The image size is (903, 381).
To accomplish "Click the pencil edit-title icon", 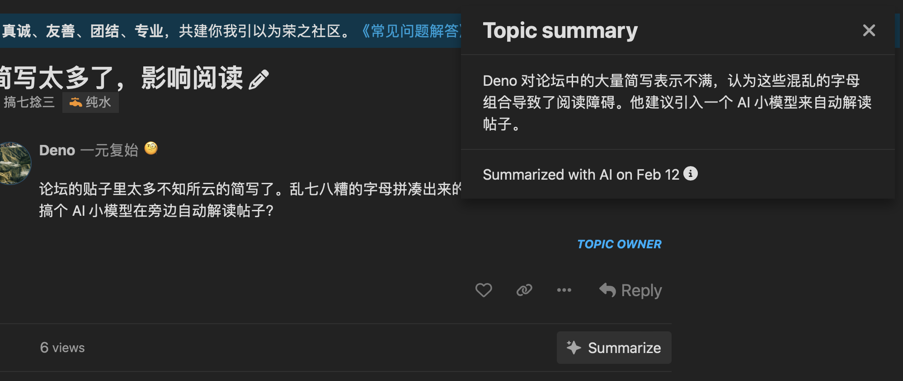I will (x=259, y=79).
